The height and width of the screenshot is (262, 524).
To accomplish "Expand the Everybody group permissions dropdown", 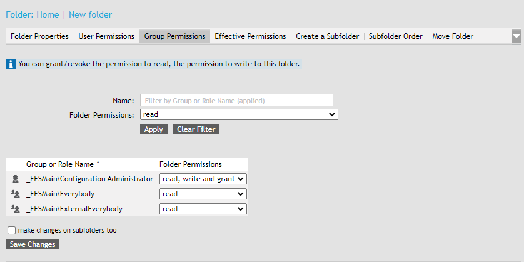I will [203, 194].
